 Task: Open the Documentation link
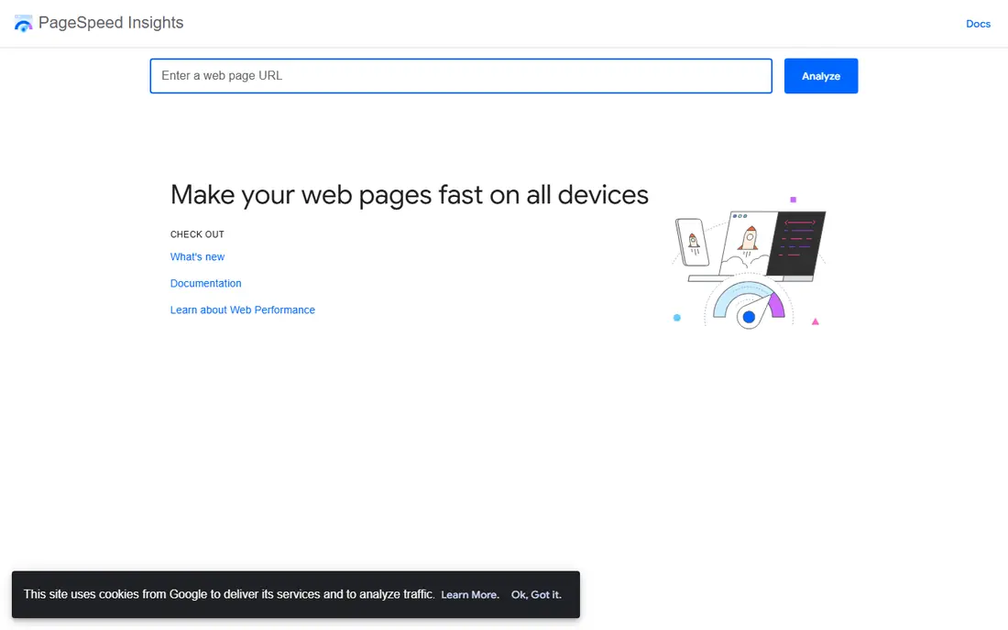coord(205,283)
